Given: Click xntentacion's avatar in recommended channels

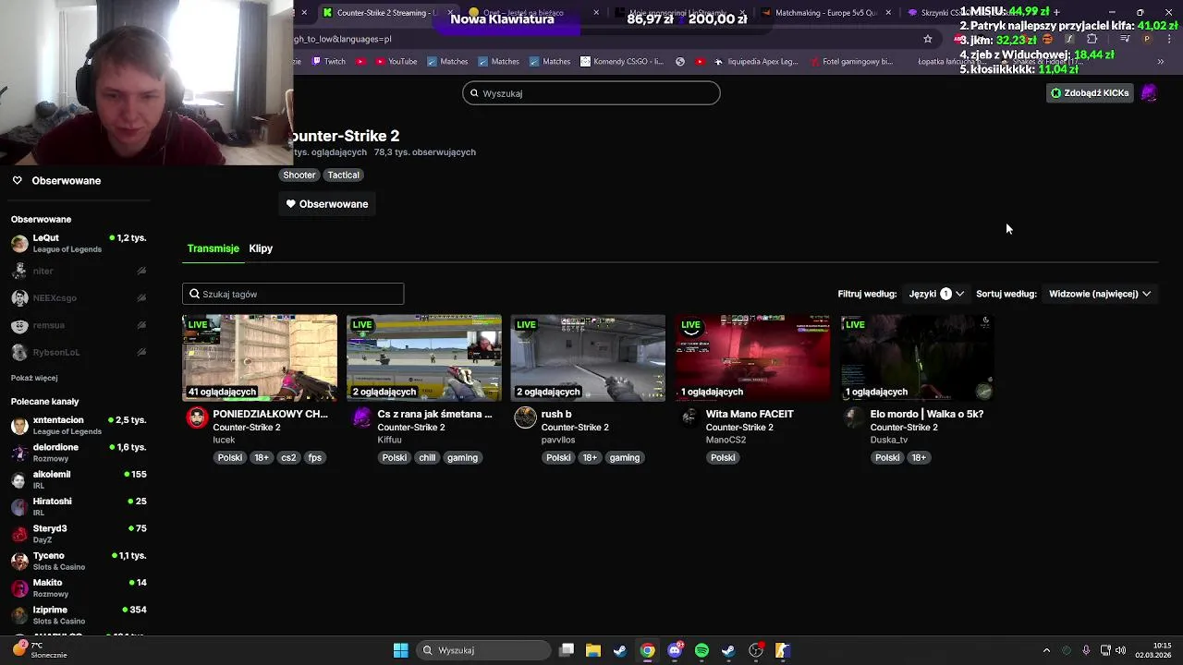Looking at the screenshot, I should tap(19, 425).
